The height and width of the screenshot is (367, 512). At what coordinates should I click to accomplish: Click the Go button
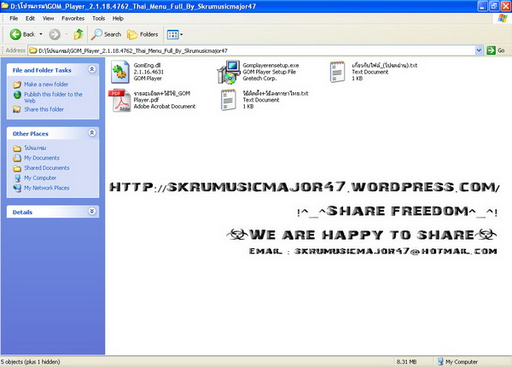[x=496, y=50]
